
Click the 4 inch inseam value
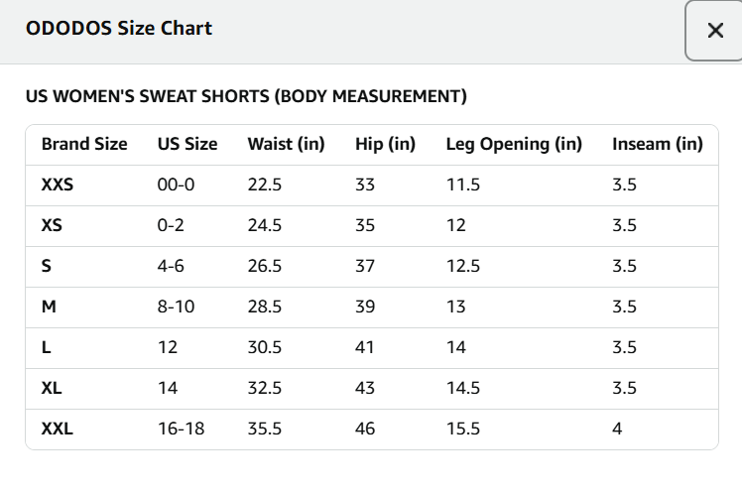click(618, 430)
